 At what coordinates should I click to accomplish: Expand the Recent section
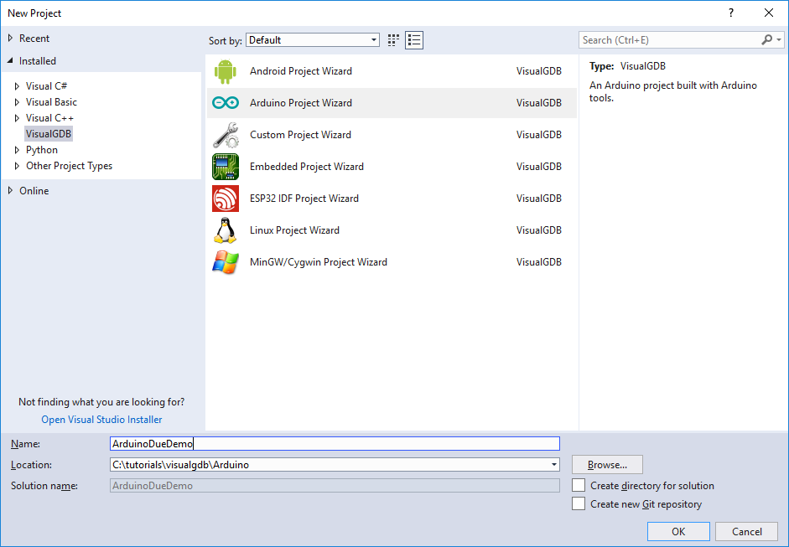coord(10,39)
